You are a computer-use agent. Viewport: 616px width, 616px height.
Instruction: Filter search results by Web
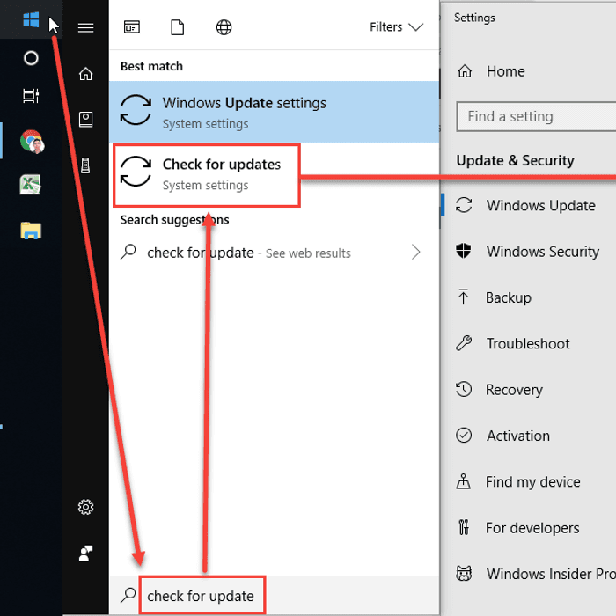coord(224,27)
